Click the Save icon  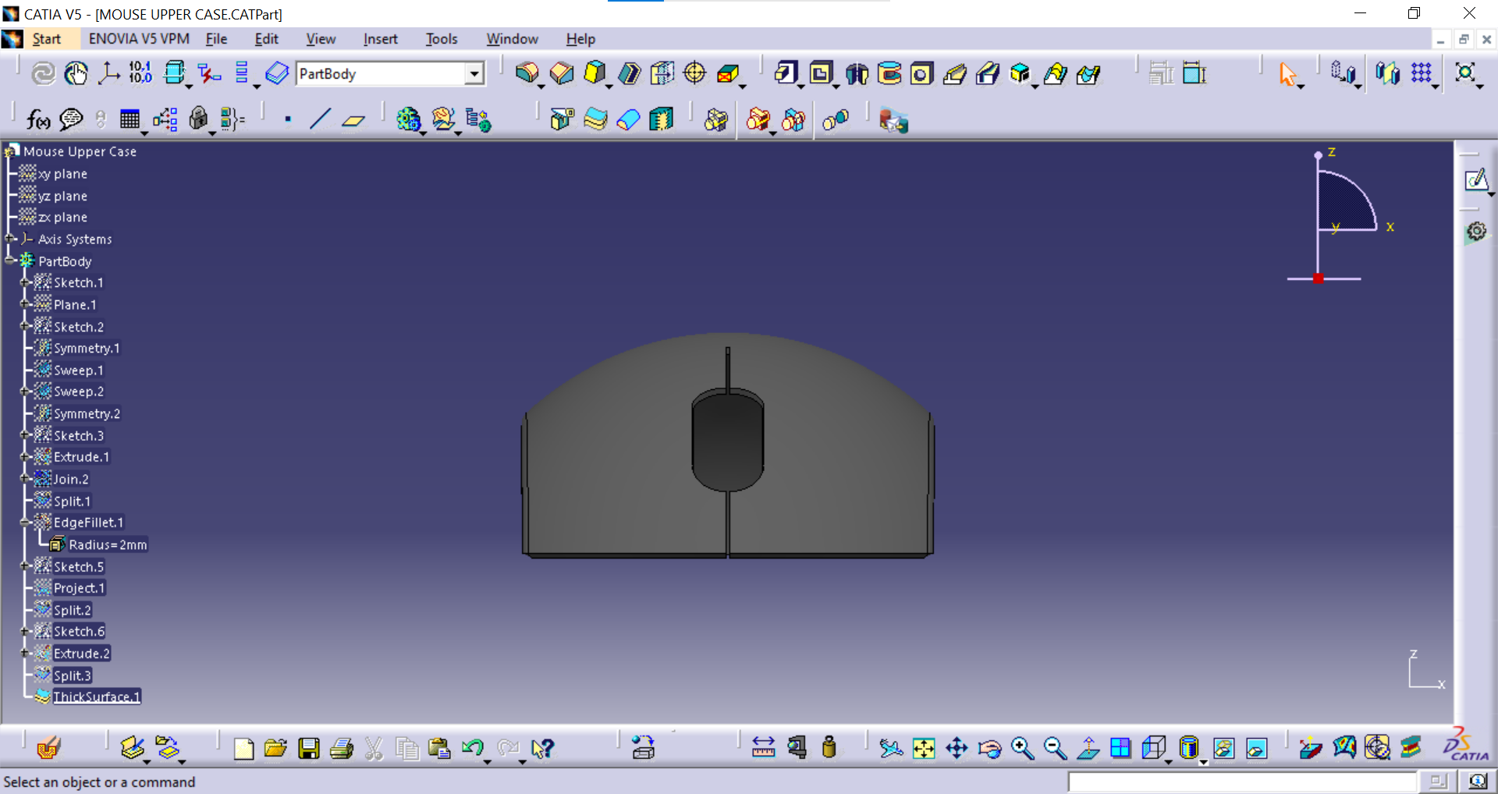tap(309, 748)
